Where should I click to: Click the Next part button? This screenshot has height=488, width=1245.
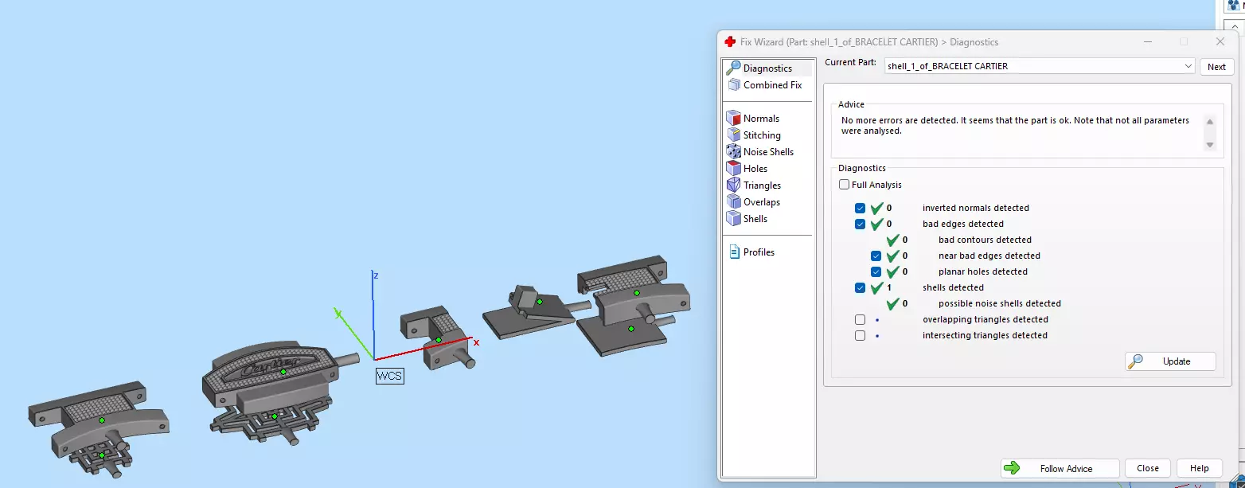(x=1216, y=67)
